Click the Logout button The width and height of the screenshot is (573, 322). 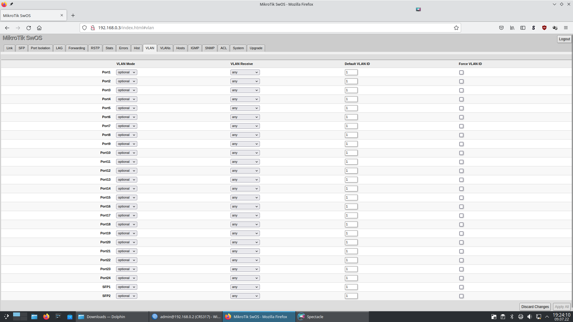pos(564,39)
